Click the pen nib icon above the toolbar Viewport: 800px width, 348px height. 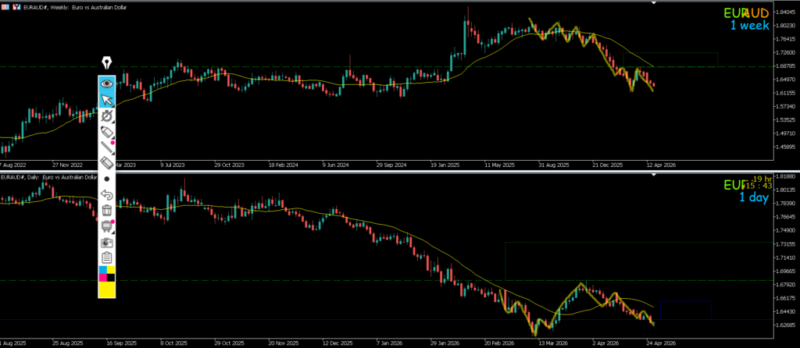(x=107, y=62)
